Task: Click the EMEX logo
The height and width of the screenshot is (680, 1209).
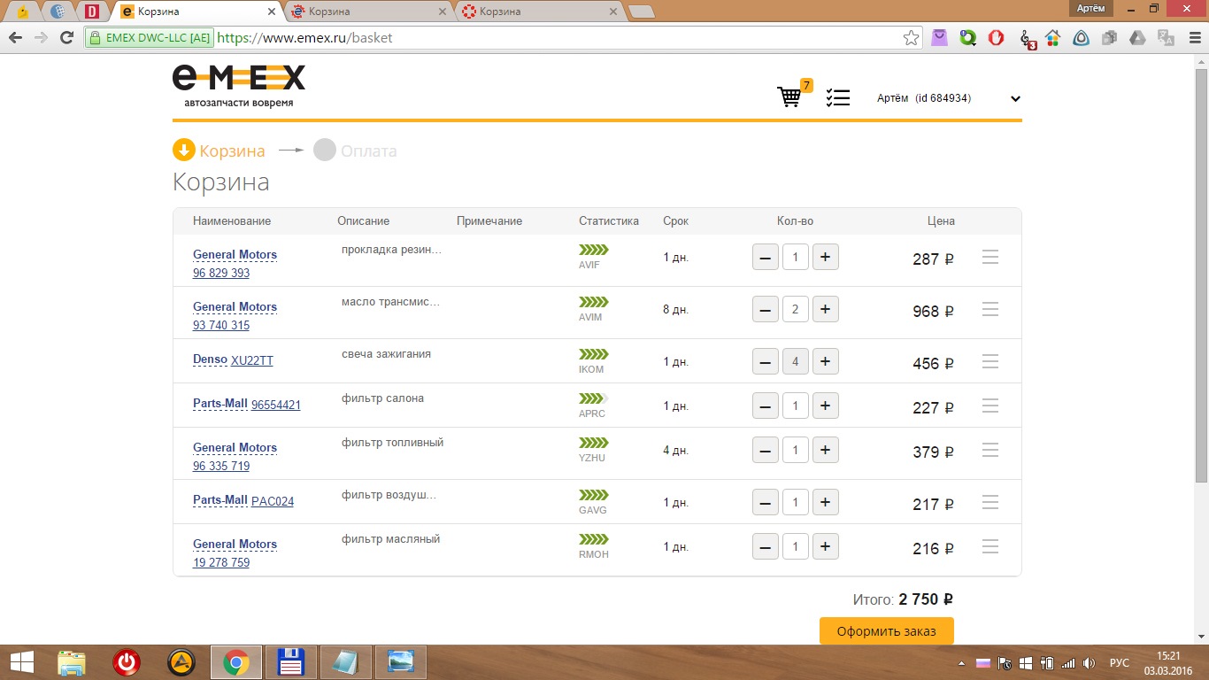Action: [239, 86]
